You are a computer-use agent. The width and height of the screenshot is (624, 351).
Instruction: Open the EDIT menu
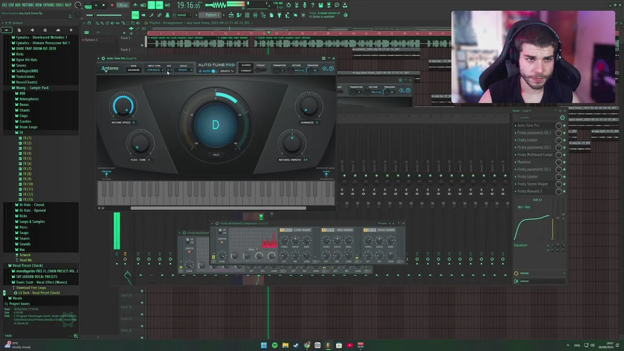pos(11,5)
